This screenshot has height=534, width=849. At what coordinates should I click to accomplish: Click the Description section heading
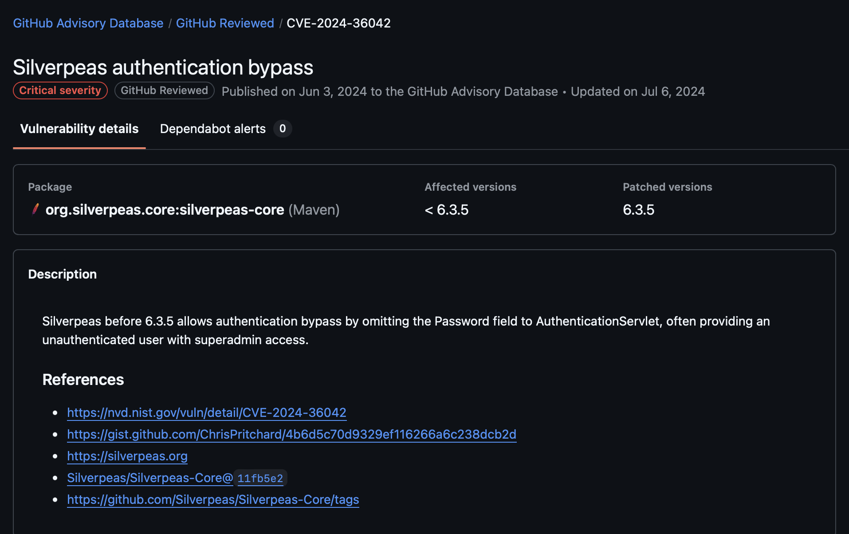pos(63,274)
